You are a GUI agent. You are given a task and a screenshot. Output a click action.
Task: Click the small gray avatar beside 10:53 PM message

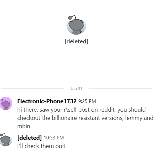6,140
